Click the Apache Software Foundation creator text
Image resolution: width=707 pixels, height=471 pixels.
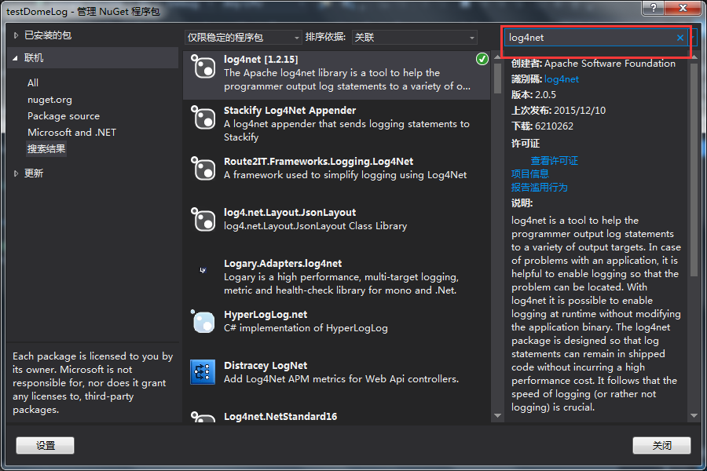[610, 64]
